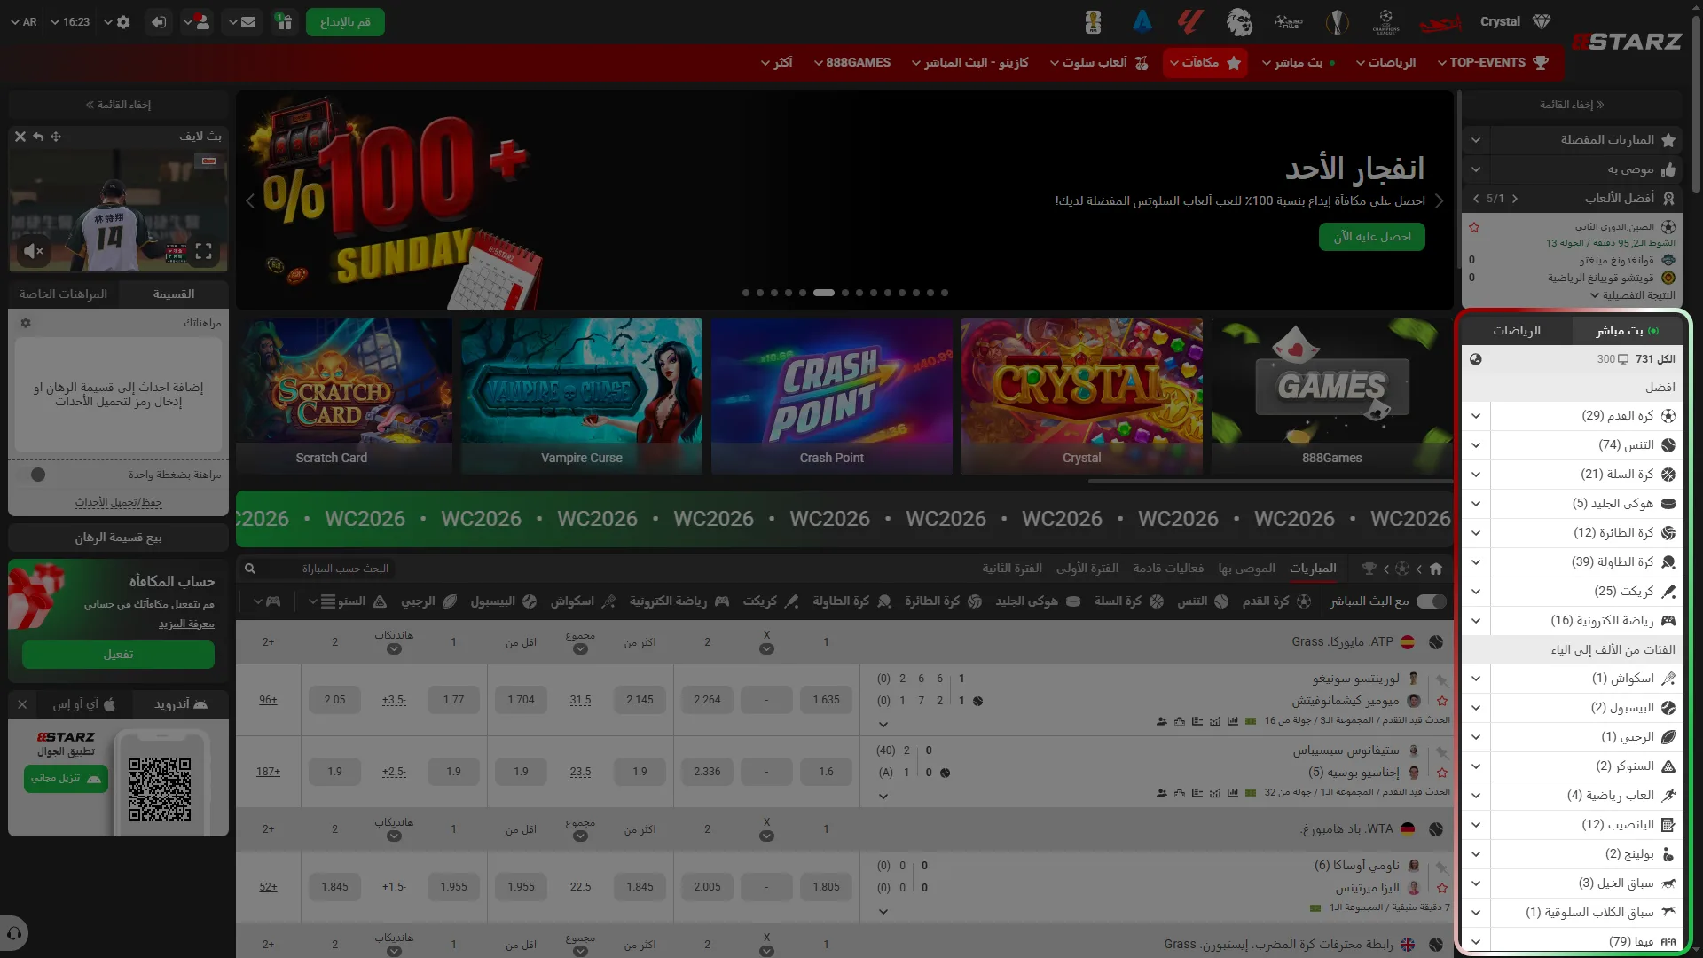Click hide menu on left panel

(118, 105)
